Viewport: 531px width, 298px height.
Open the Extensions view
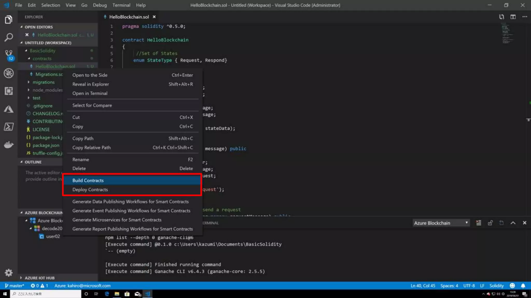pyautogui.click(x=9, y=91)
